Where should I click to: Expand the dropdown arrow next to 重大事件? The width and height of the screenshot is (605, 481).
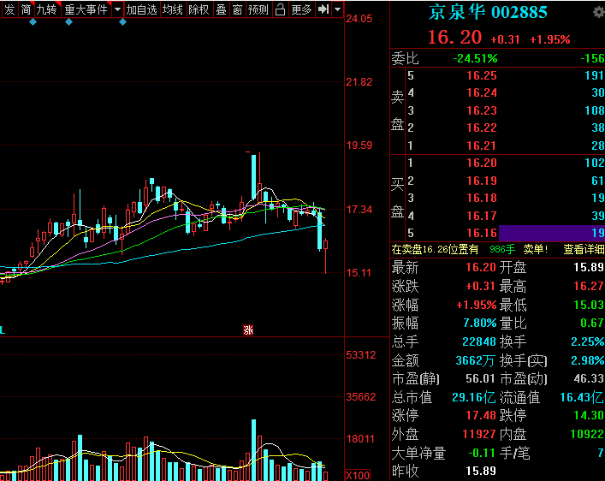117,9
